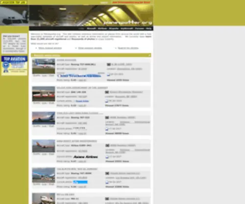The image size is (245, 204).
Task: Click the Top Aviation award badge in the sidebar
Action: coord(15,66)
